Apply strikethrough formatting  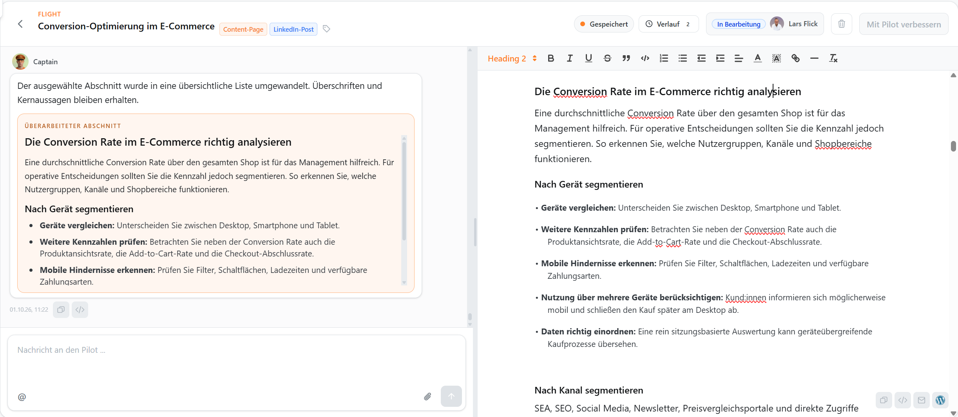tap(607, 58)
